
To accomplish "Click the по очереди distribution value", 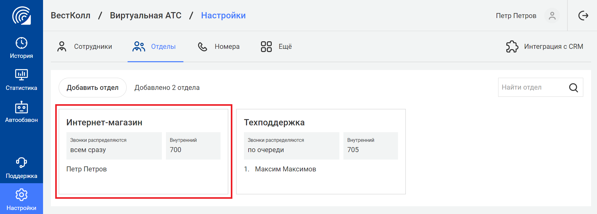I will click(266, 150).
